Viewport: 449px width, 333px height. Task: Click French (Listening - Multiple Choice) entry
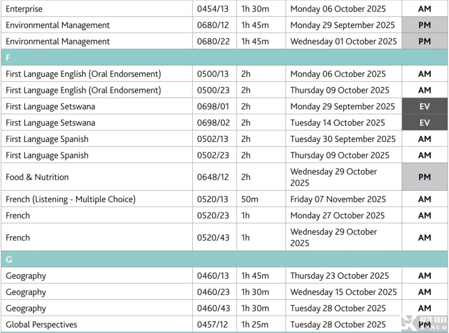point(71,199)
